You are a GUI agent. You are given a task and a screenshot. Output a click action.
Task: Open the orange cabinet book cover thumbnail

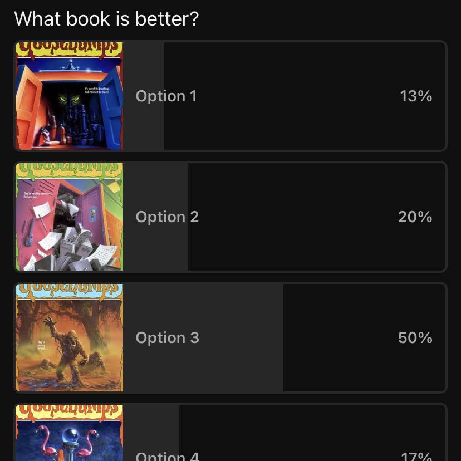point(69,96)
